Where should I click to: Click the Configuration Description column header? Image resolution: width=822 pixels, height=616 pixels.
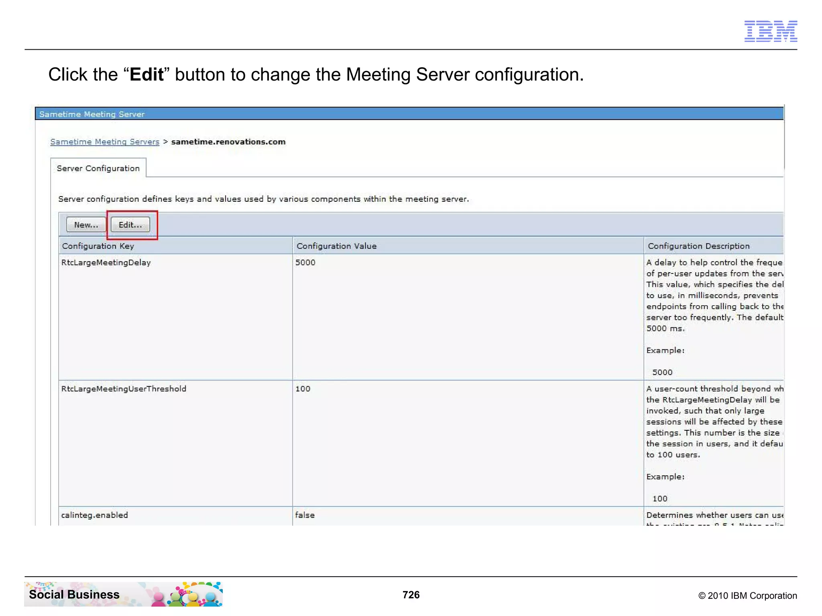714,246
